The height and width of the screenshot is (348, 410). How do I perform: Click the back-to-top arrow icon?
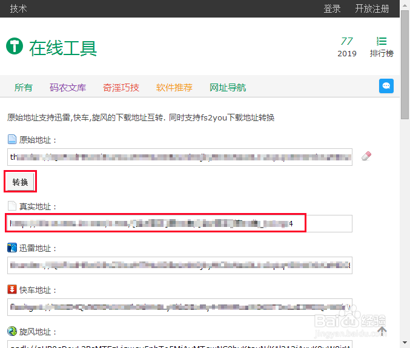(382, 331)
